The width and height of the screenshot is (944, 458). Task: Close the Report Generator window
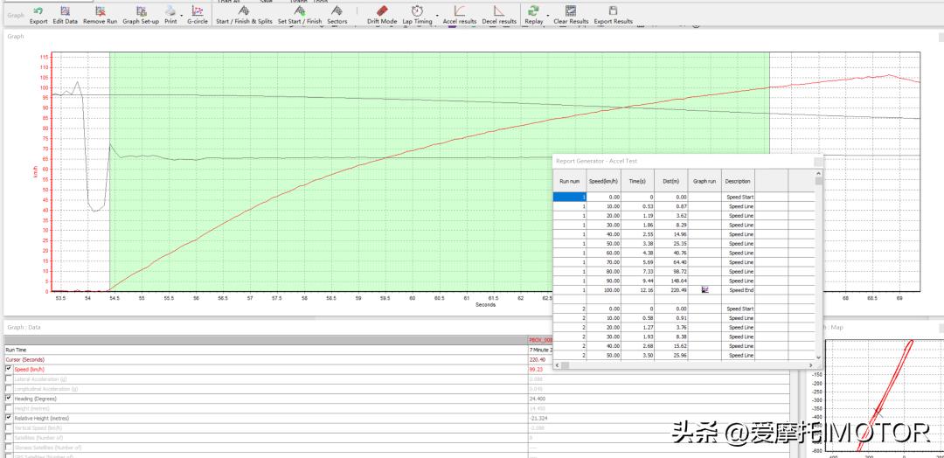818,162
